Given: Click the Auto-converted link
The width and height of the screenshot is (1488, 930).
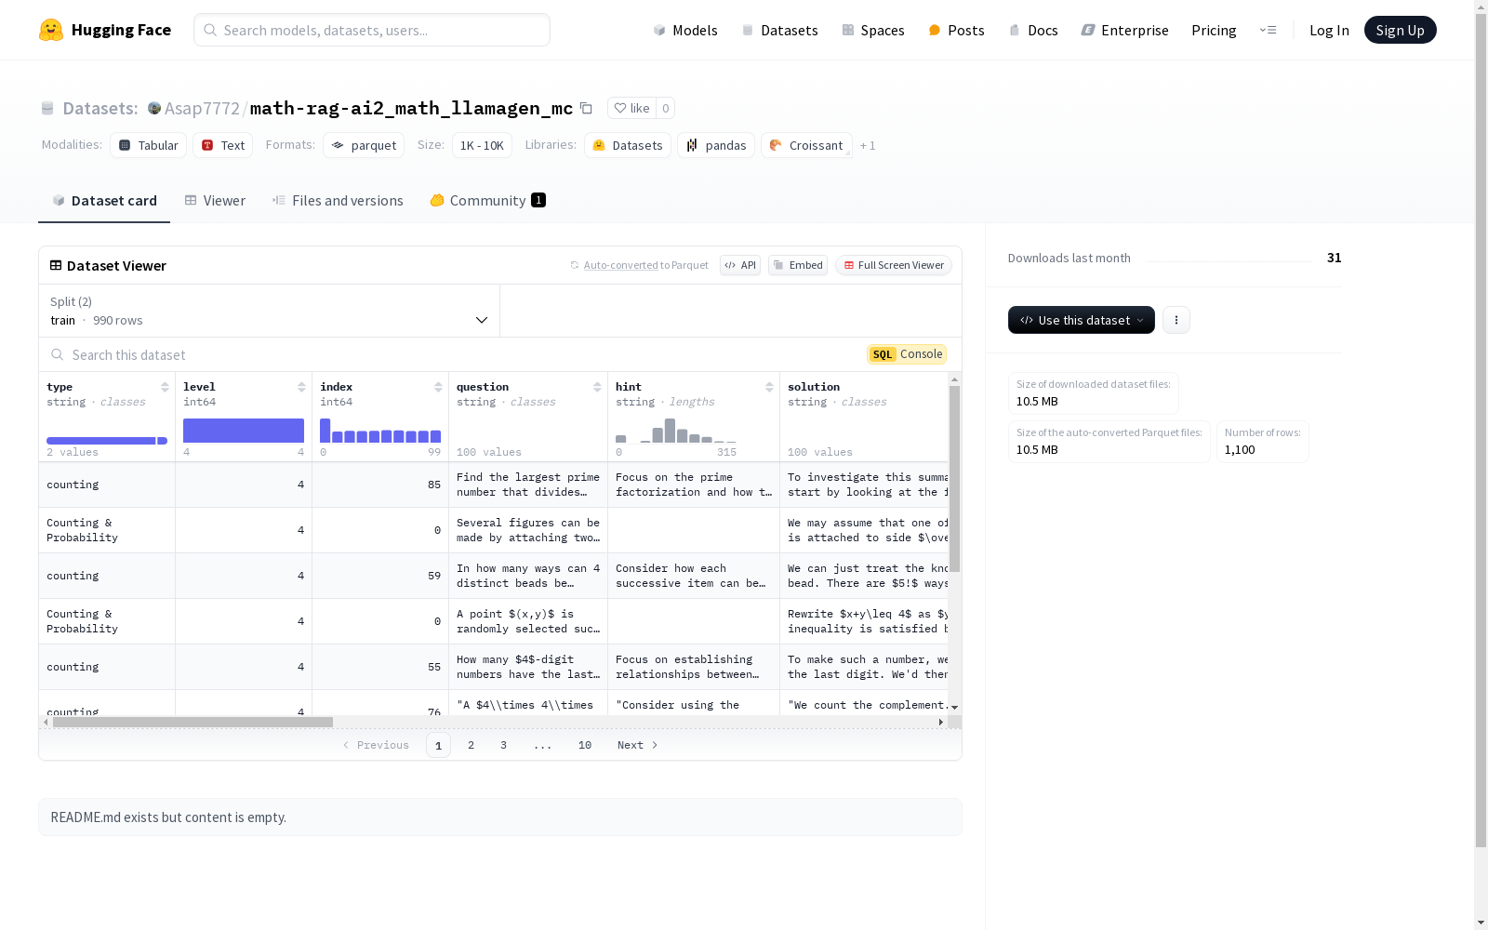Looking at the screenshot, I should 620,265.
